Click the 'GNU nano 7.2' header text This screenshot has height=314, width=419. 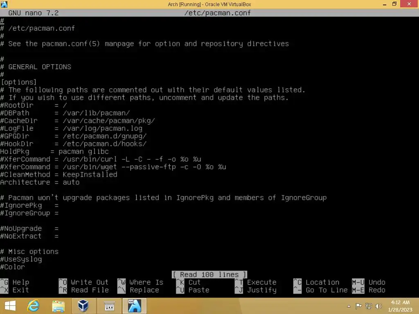pos(34,13)
